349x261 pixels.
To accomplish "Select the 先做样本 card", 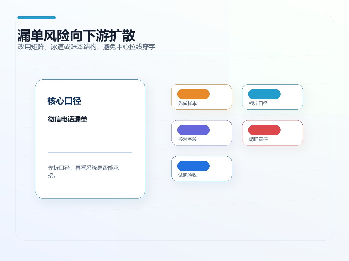I will pos(201,97).
